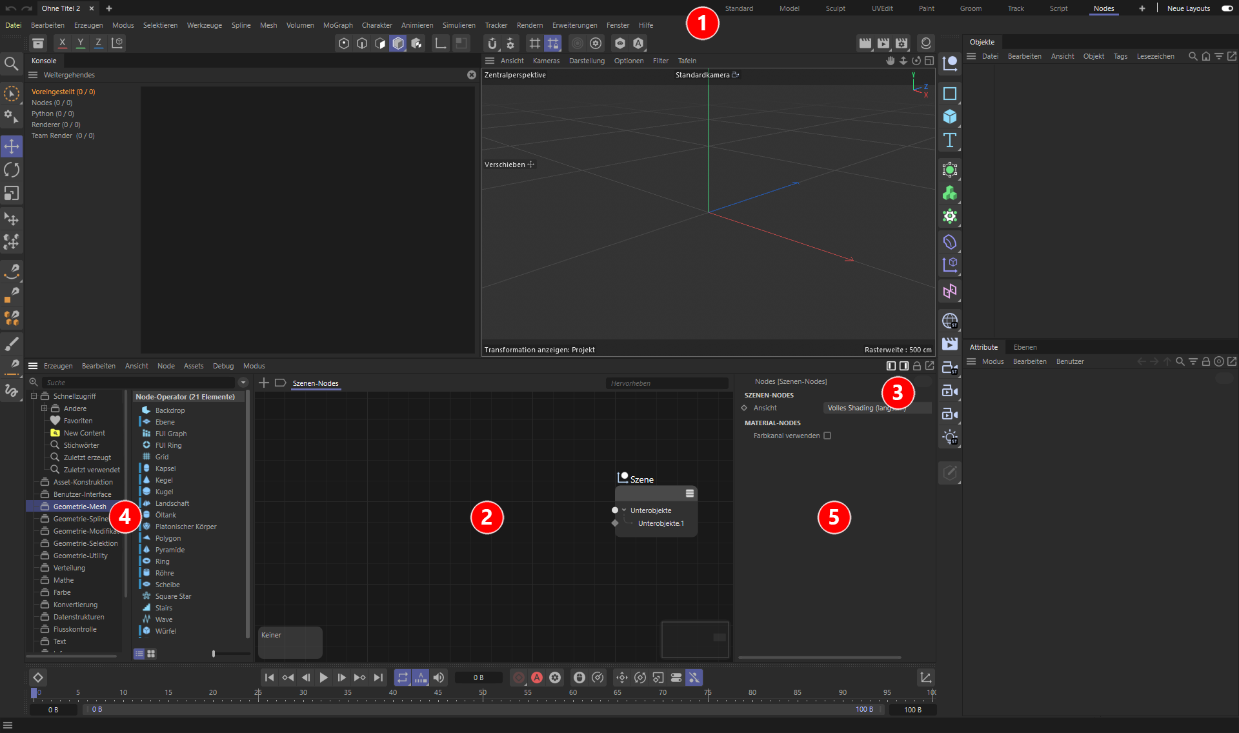Expand the Andere folder
This screenshot has height=733, width=1239.
[x=45, y=408]
